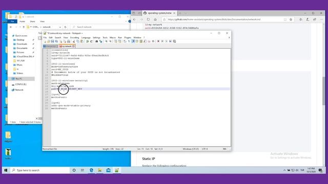Select Music in Explorer sidebar
The image size is (328, 184).
[19, 65]
